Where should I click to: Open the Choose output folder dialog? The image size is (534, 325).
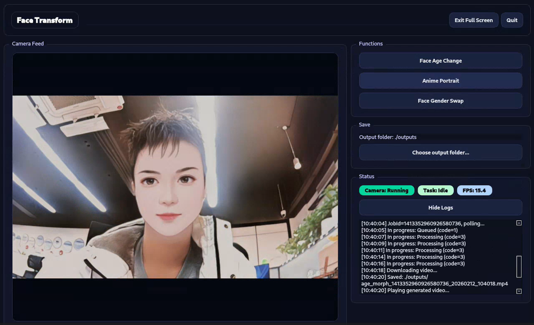click(x=440, y=152)
